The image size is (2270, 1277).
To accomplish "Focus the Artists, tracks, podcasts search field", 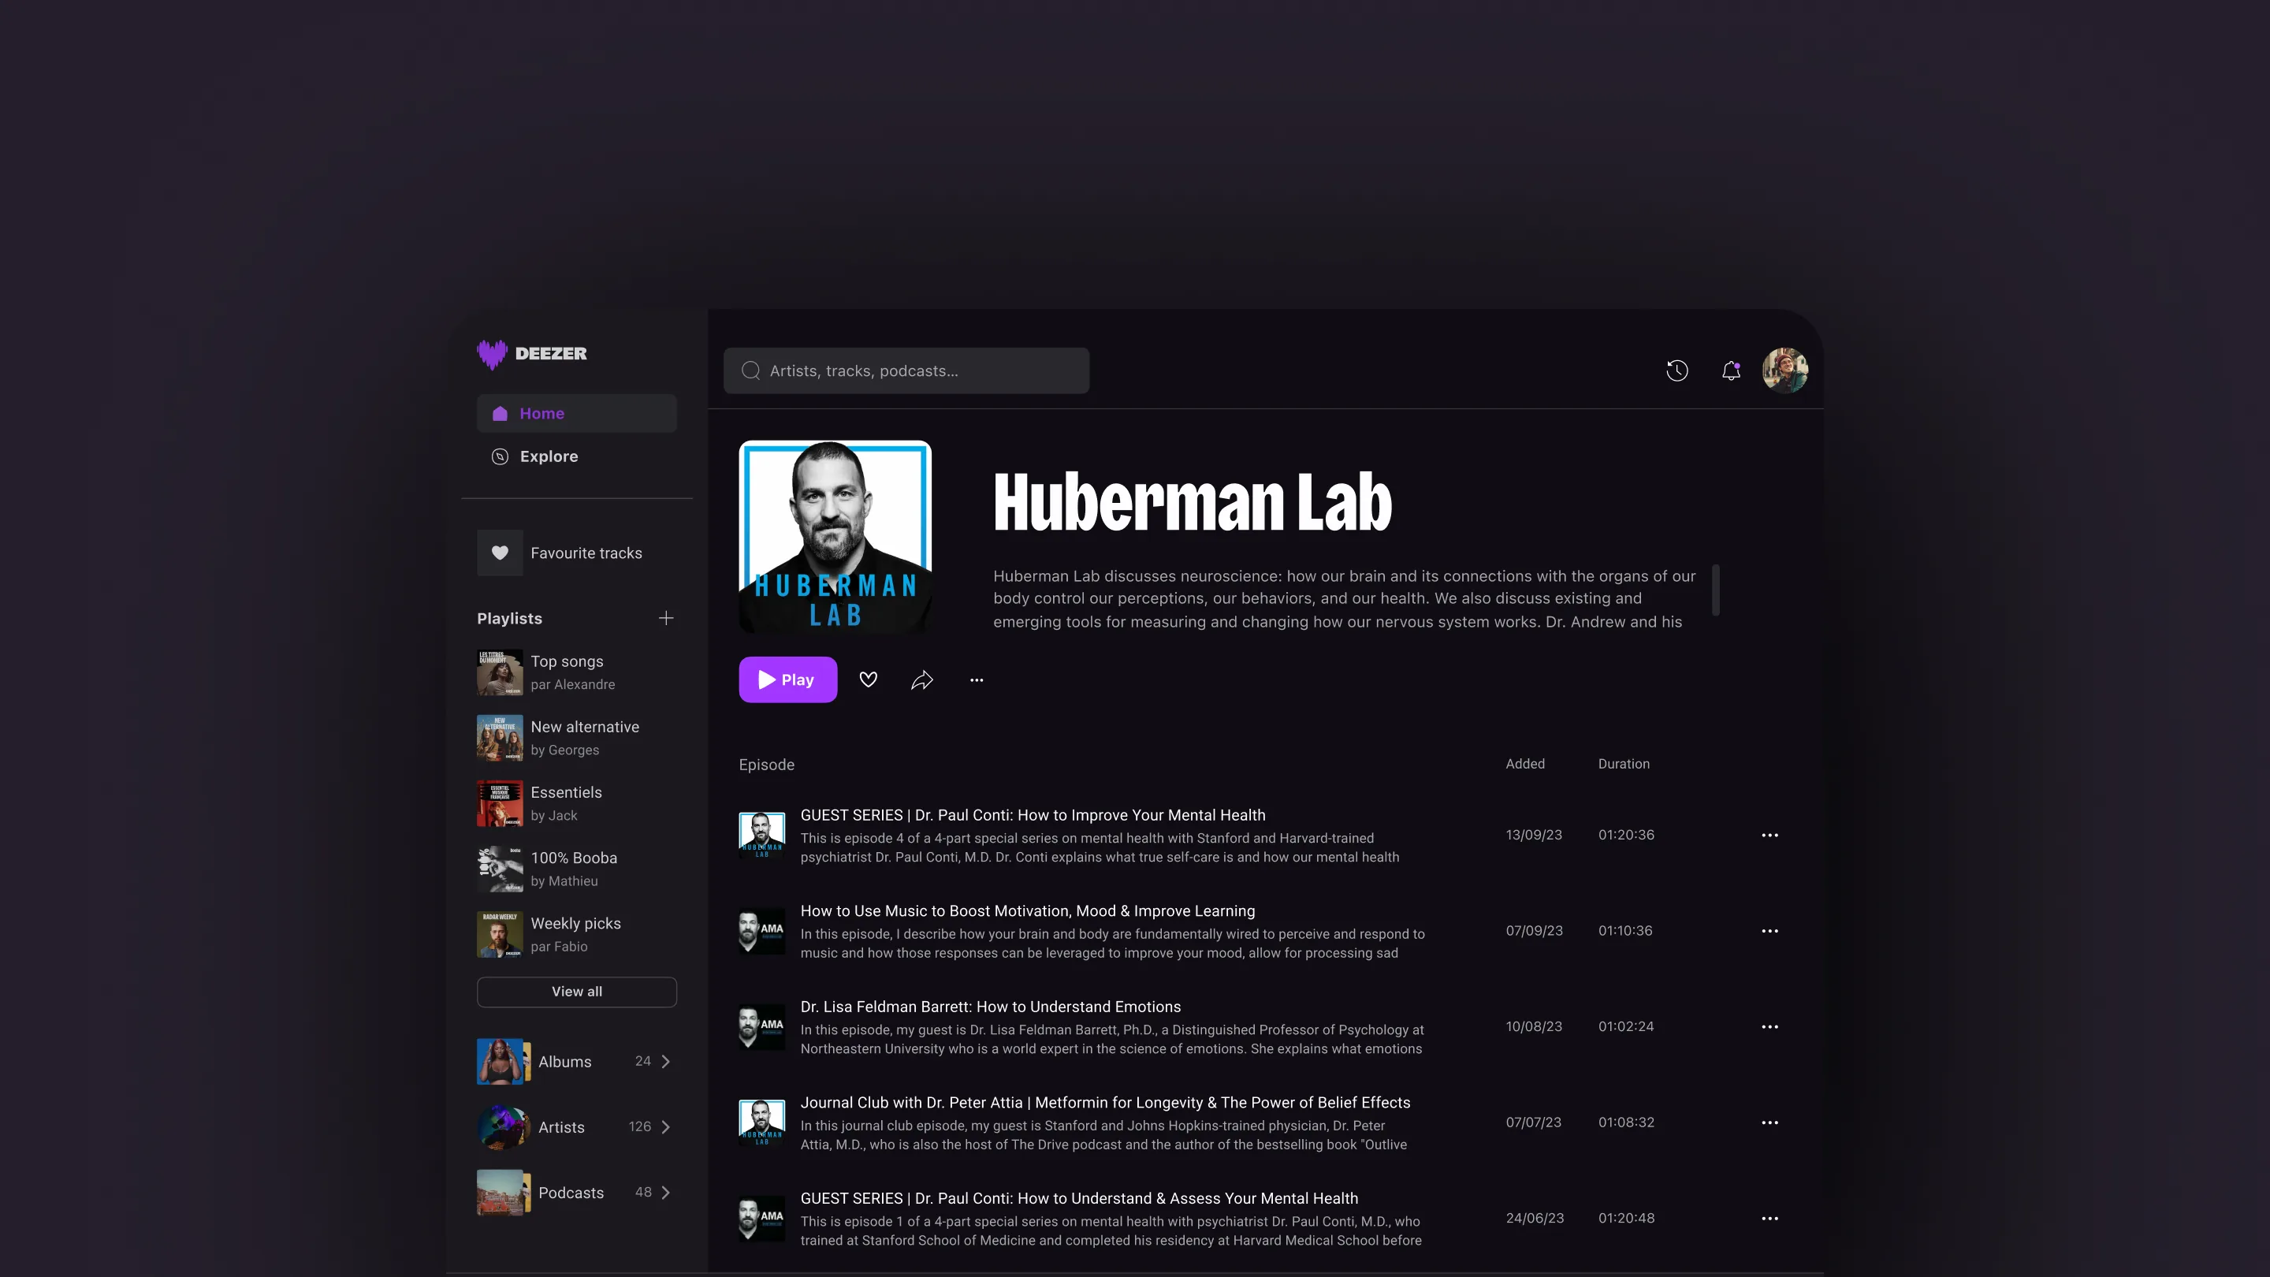I will point(906,371).
